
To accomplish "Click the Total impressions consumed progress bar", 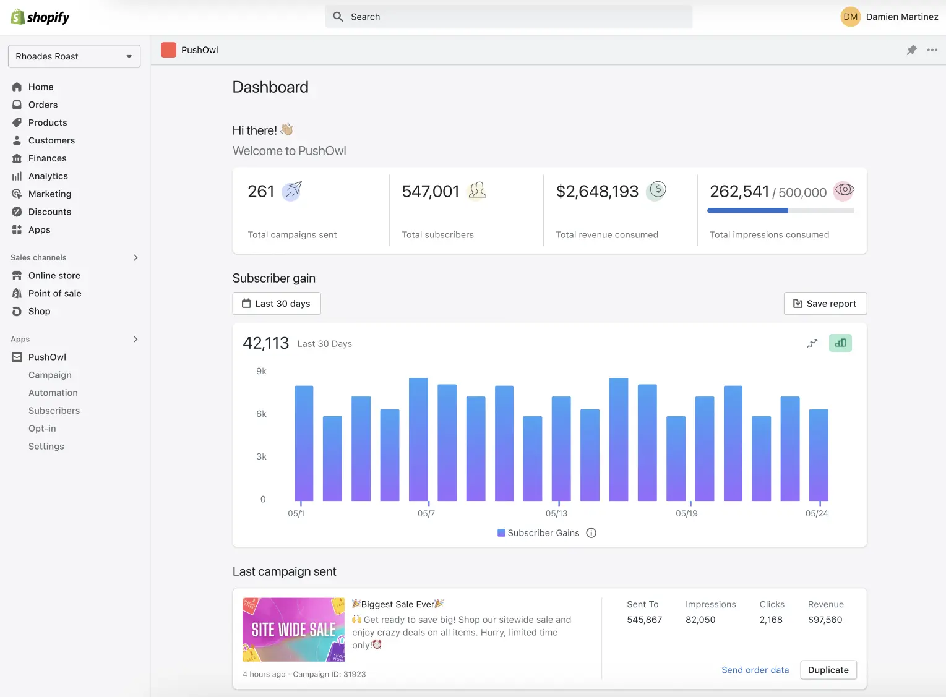I will tap(780, 210).
